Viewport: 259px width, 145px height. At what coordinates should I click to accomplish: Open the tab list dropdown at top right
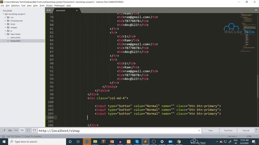coord(256,10)
